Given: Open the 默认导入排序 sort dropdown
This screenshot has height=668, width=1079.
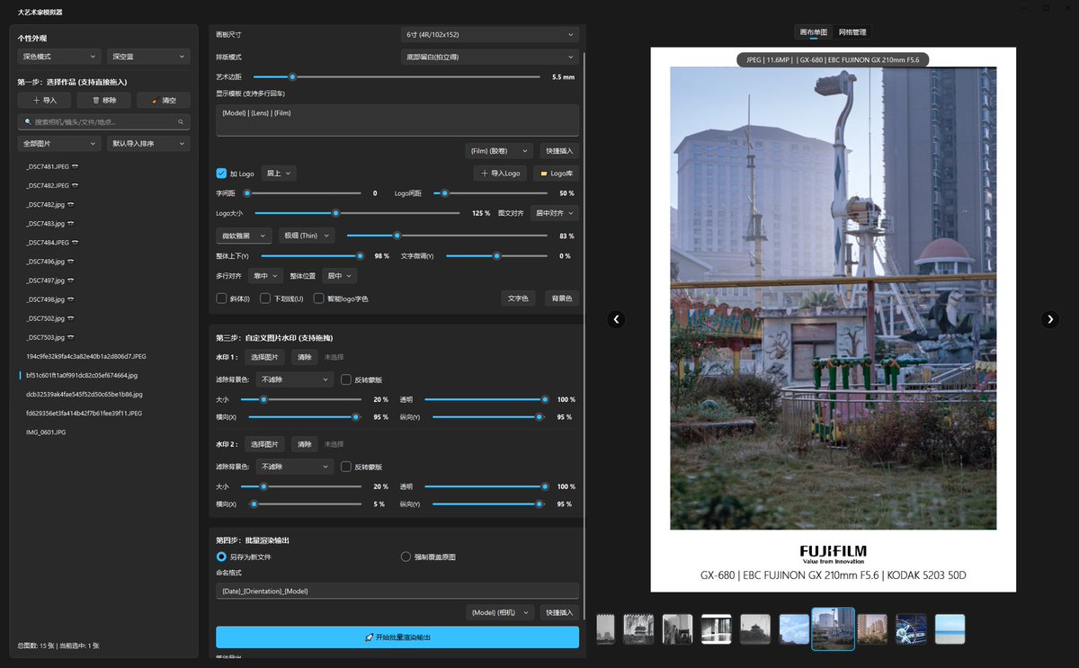Looking at the screenshot, I should (x=148, y=144).
